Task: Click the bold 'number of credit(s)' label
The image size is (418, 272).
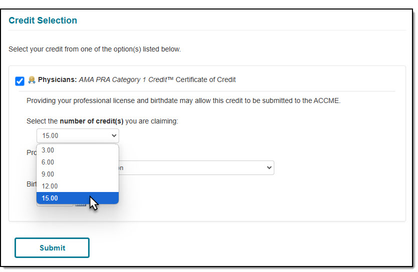Action: (x=92, y=121)
